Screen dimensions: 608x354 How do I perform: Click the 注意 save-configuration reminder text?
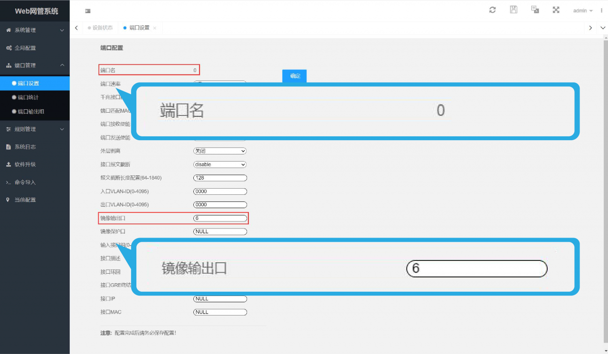coord(138,333)
